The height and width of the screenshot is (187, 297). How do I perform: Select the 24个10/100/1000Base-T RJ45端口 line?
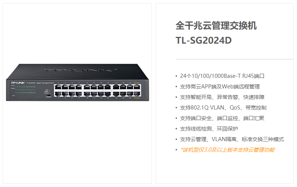(222, 76)
